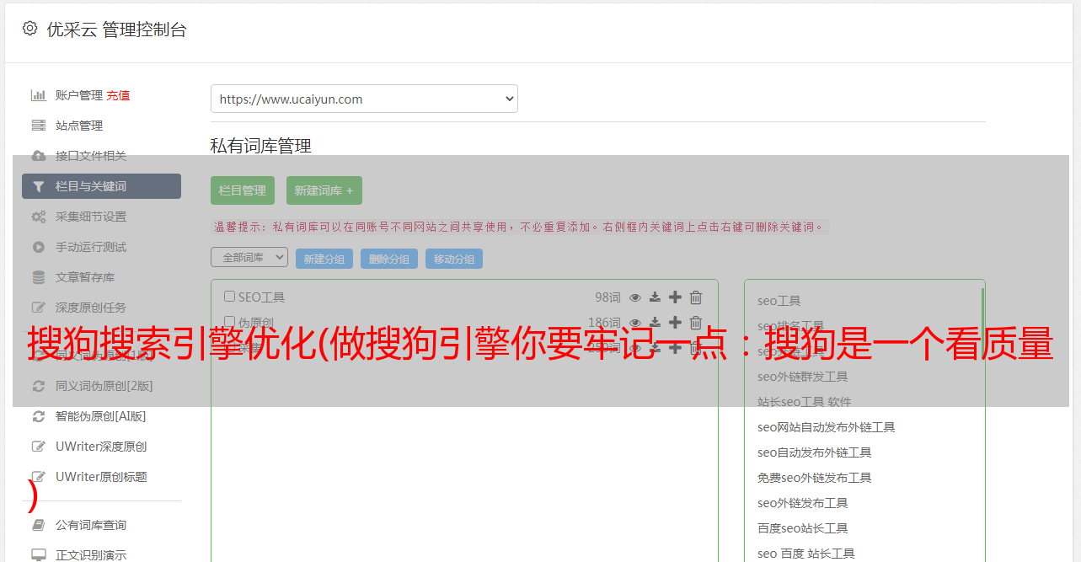This screenshot has height=562, width=1081.
Task: Click the red 充值 link
Action: [118, 95]
